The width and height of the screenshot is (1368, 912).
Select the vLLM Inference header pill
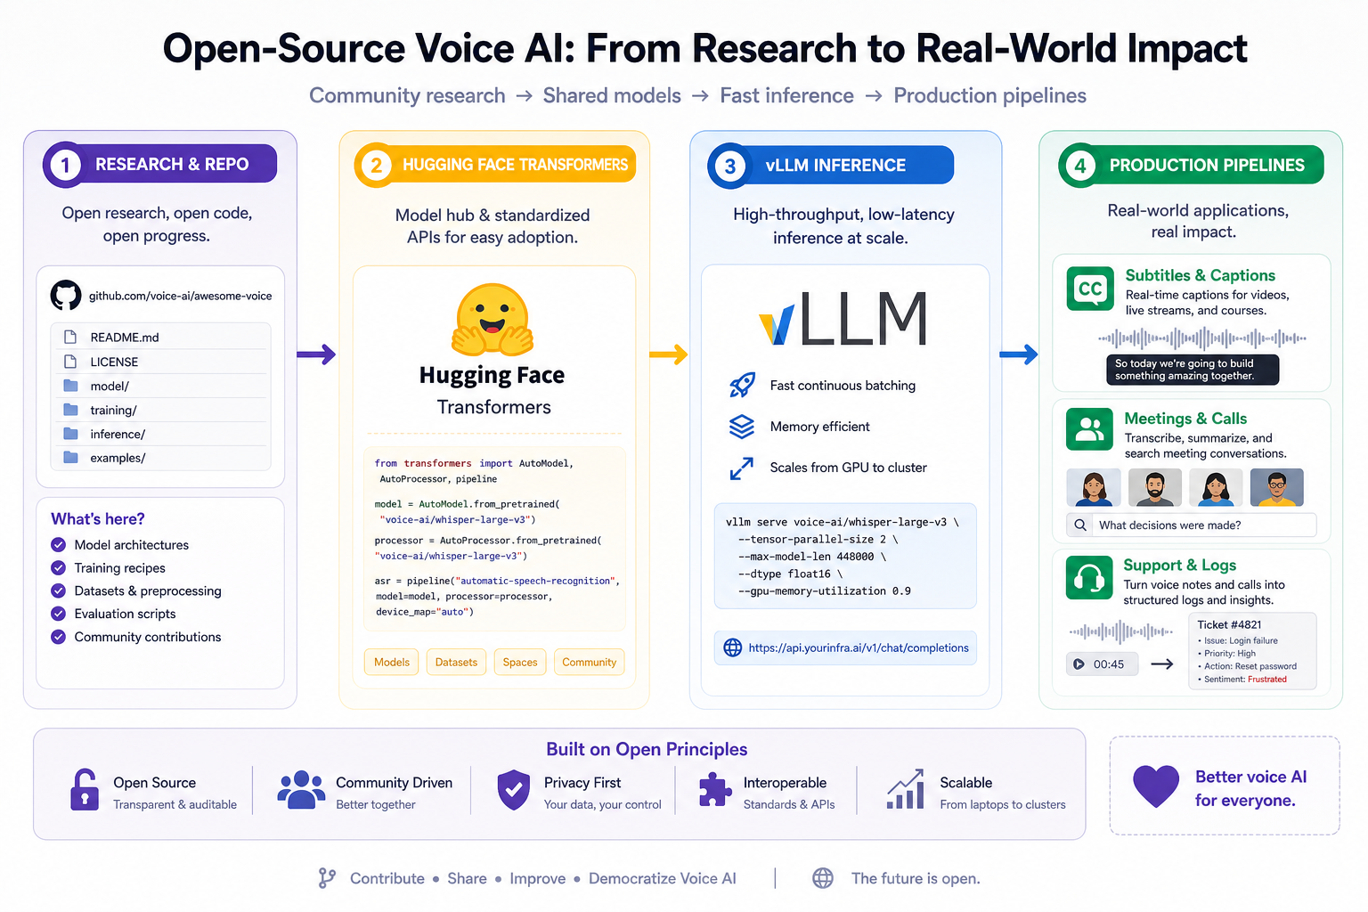(831, 165)
